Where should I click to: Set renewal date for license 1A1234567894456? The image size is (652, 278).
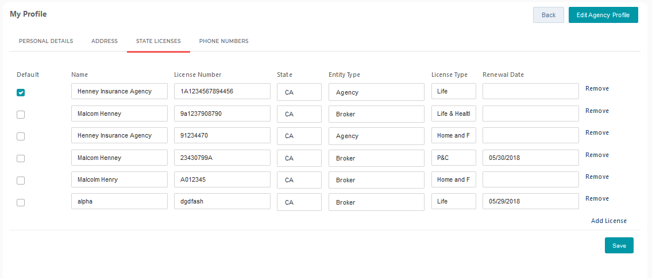point(531,91)
